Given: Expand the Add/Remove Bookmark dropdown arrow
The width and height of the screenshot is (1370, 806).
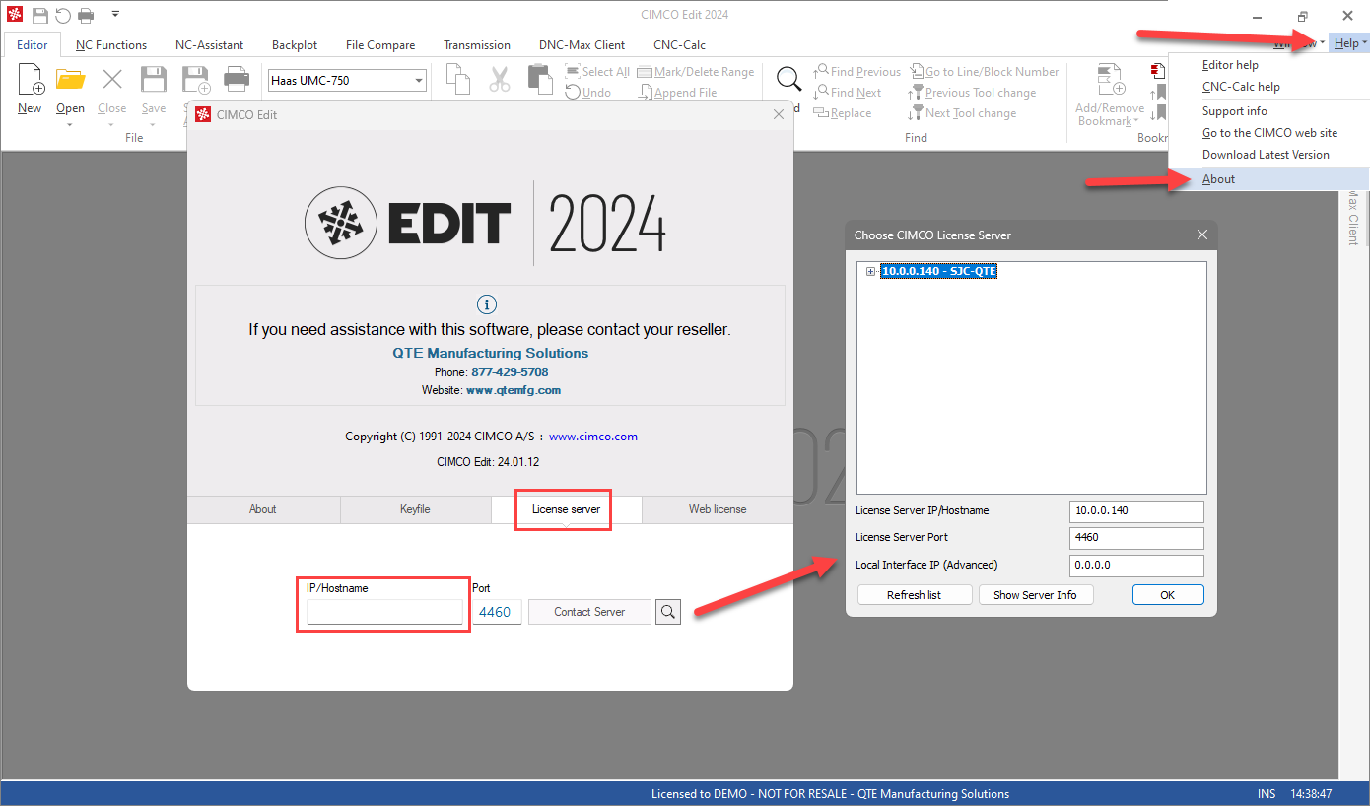Looking at the screenshot, I should pos(1135,122).
